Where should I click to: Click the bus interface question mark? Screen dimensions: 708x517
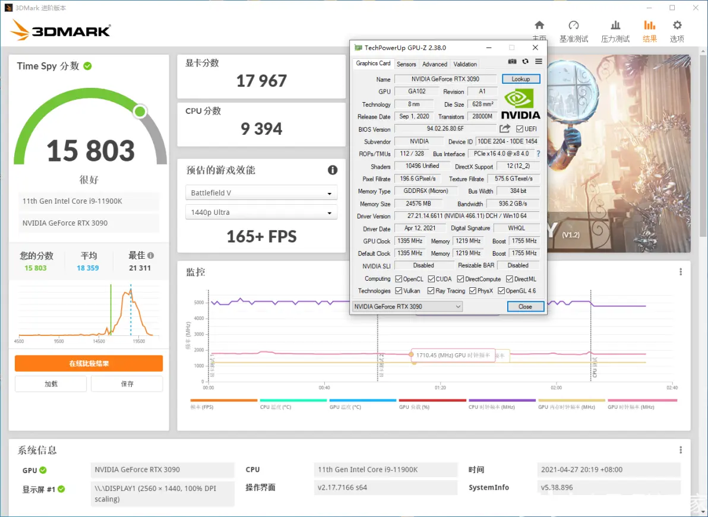click(538, 154)
